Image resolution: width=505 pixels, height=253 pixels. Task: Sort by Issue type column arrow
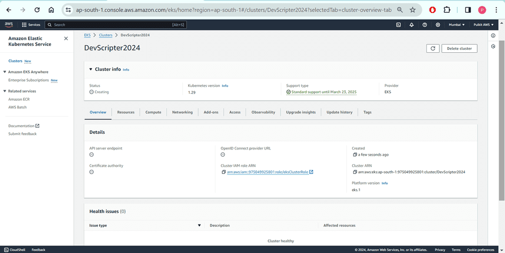(199, 226)
